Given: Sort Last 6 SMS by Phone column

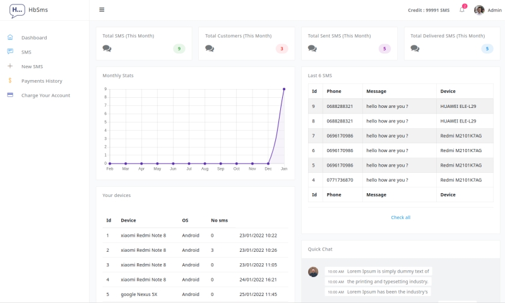Looking at the screenshot, I should point(334,91).
